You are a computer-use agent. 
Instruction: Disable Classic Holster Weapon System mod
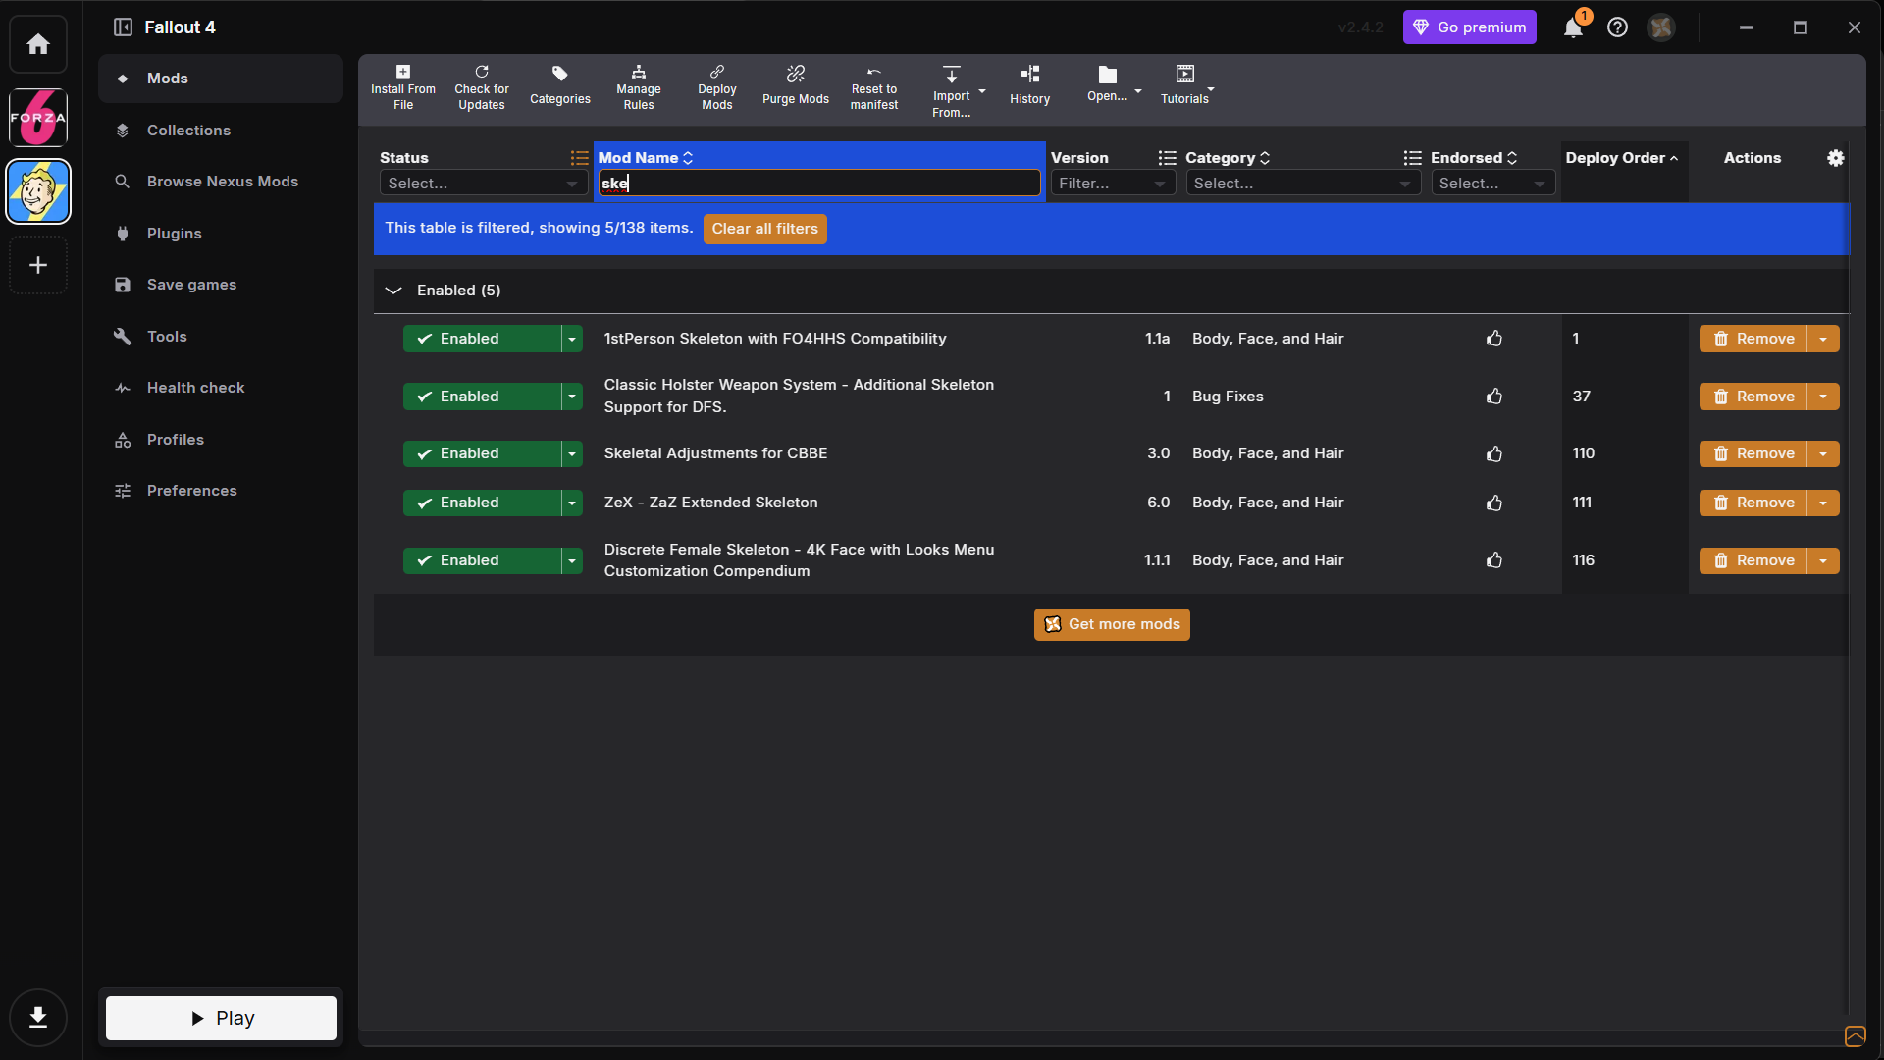coord(482,397)
